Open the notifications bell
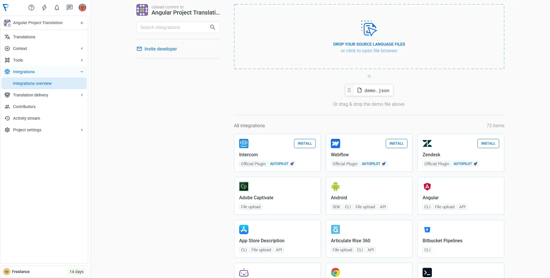550x278 pixels. tap(57, 8)
